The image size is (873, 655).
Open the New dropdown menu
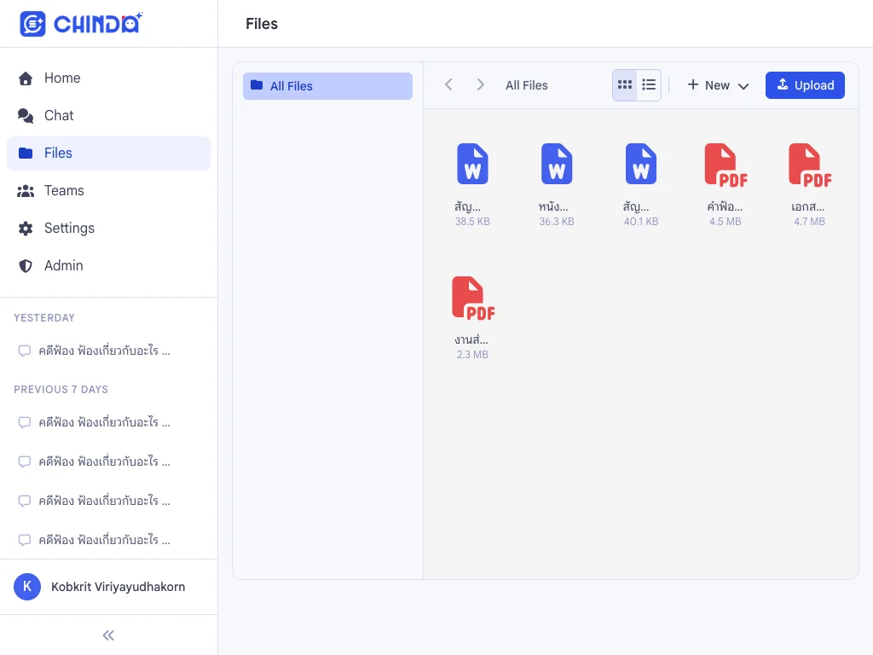click(x=718, y=85)
